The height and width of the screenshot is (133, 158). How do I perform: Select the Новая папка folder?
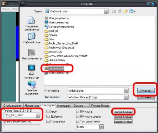coord(55,60)
